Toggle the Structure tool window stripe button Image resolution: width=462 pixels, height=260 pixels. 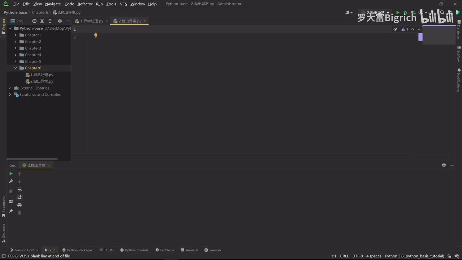click(4, 233)
